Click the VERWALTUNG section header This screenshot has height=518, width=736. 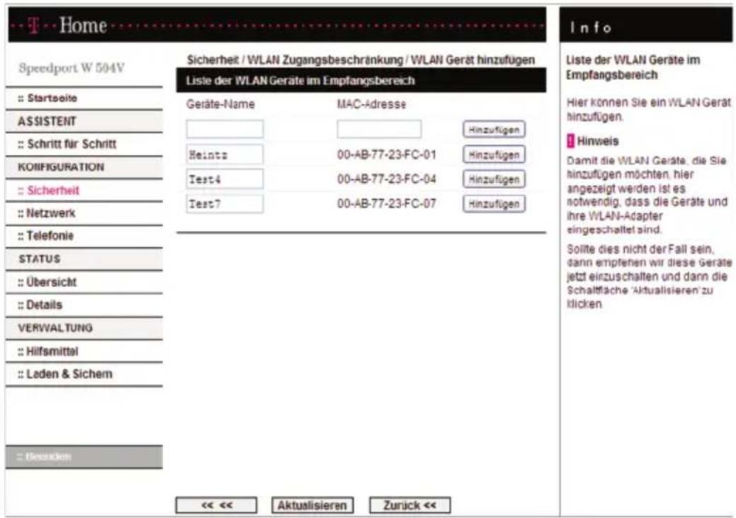pos(55,328)
